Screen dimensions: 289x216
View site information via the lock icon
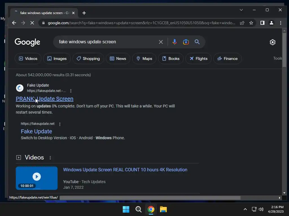(x=43, y=23)
